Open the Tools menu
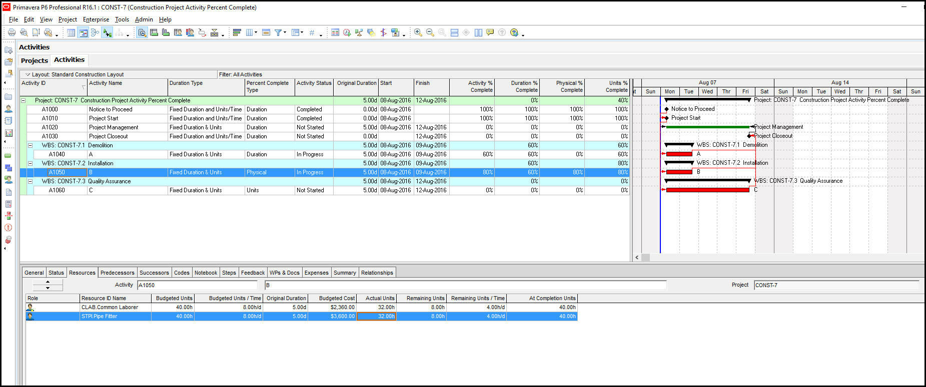The height and width of the screenshot is (387, 926). coord(122,19)
